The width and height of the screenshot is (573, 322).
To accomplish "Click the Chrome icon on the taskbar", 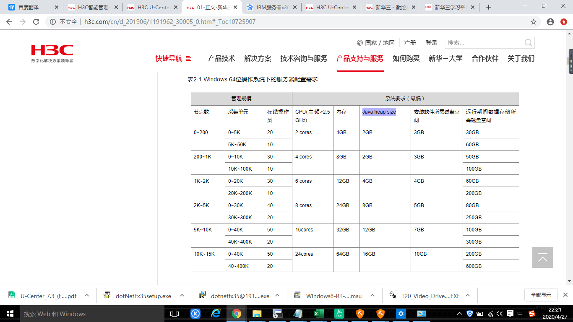I will coord(237,314).
